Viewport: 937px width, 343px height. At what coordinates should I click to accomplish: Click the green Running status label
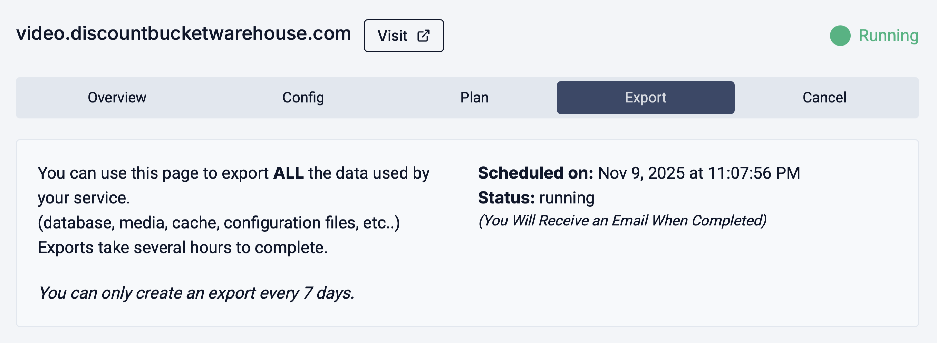pyautogui.click(x=888, y=36)
